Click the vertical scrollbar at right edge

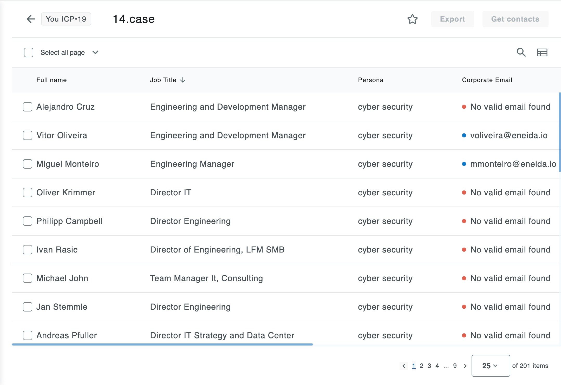560,132
